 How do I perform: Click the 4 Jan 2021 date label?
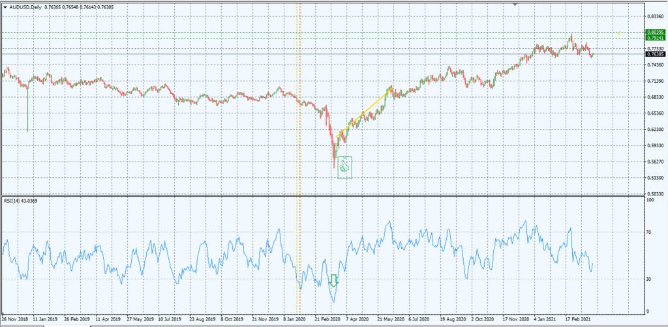(543, 320)
